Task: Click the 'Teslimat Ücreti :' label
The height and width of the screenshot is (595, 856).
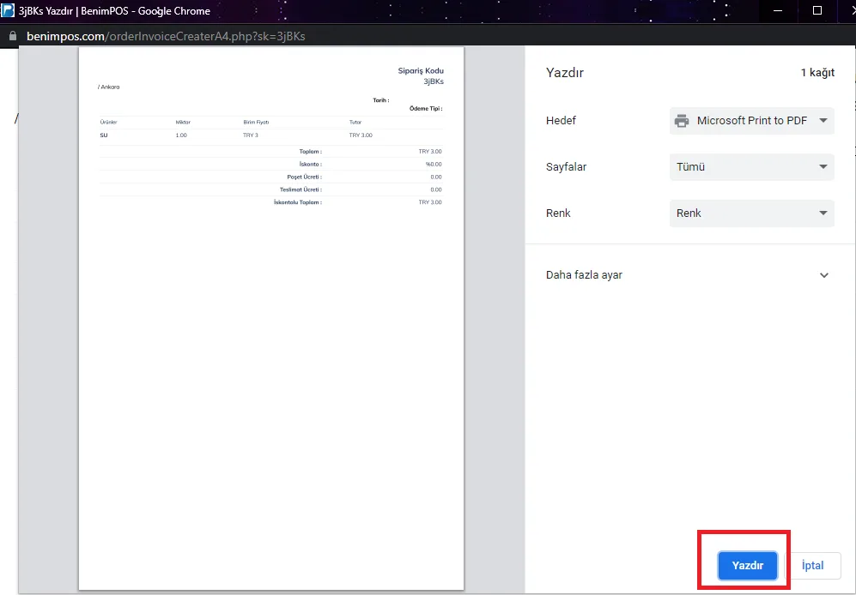Action: point(301,189)
